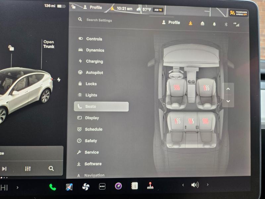
Task: Open notifications bell icon
Action: click(214, 24)
